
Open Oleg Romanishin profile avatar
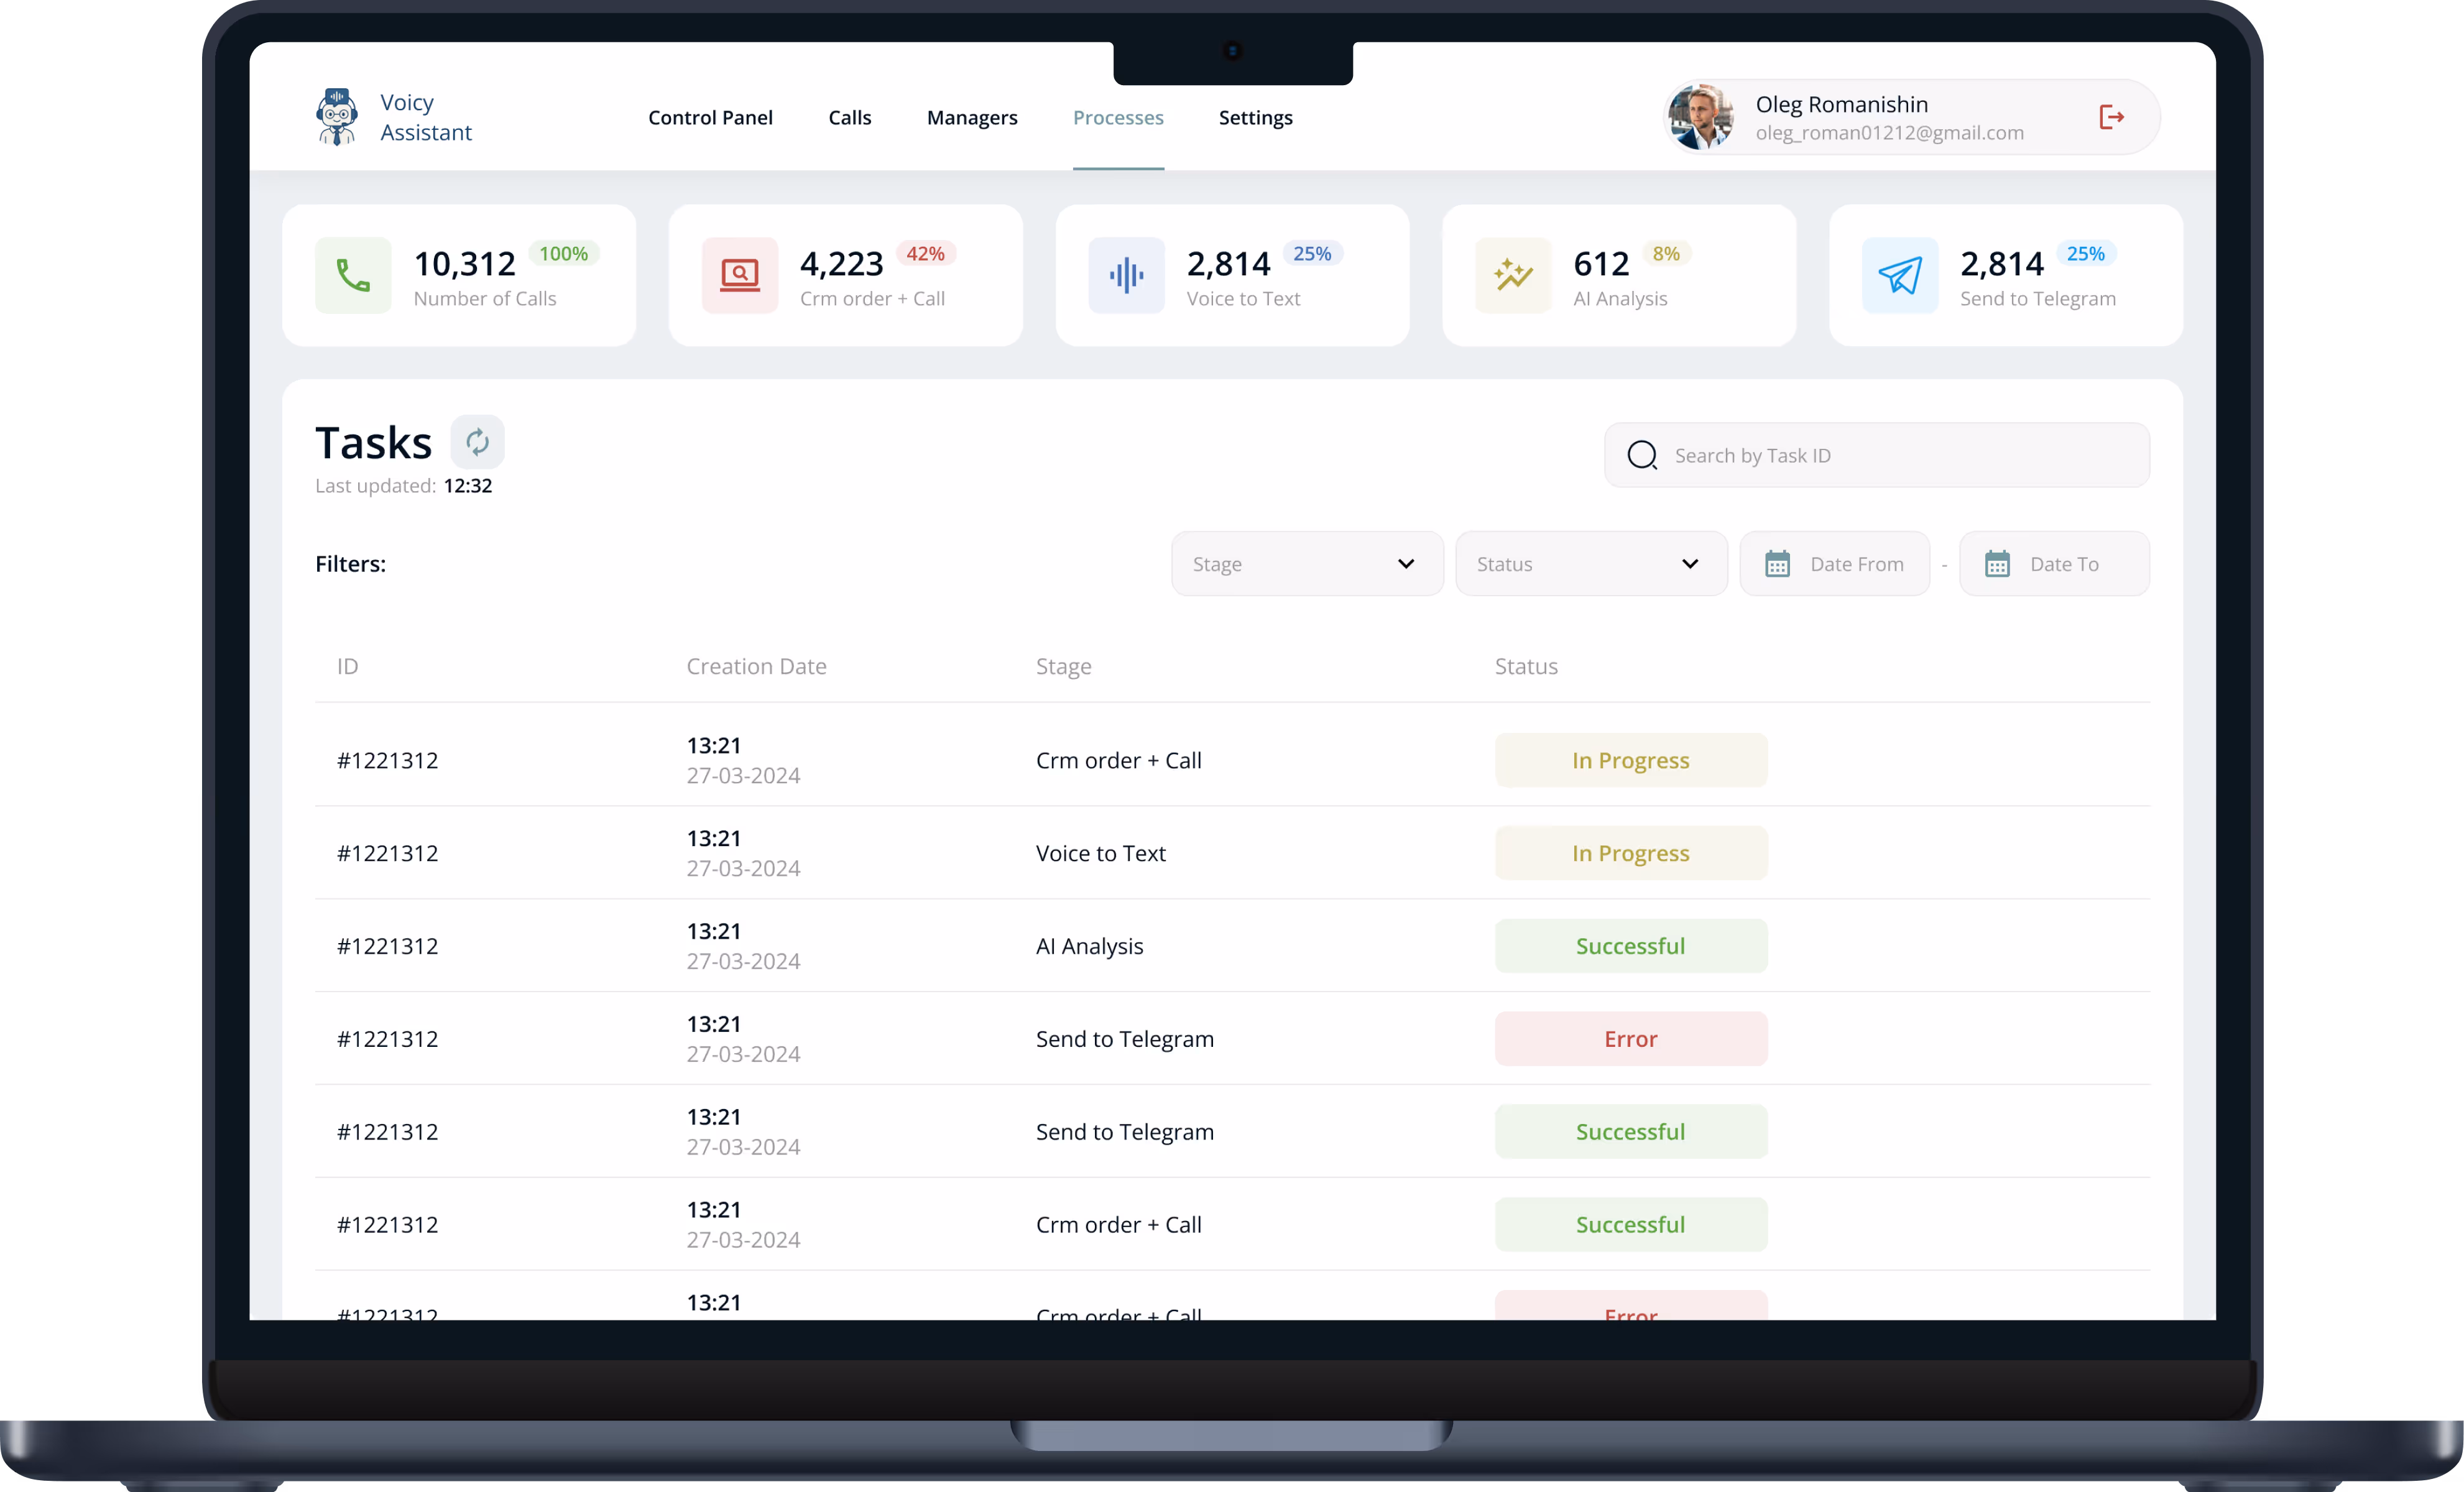click(1700, 117)
